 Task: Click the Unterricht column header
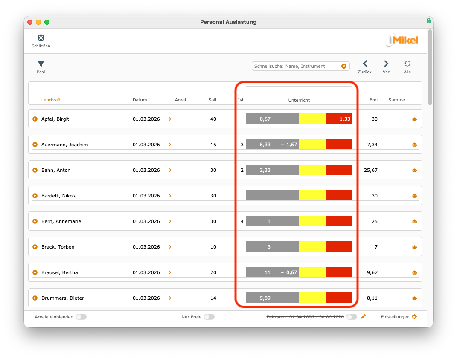[299, 100]
